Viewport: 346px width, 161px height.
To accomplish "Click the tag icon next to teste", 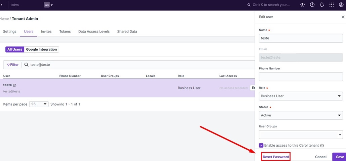I will [x=14, y=85].
